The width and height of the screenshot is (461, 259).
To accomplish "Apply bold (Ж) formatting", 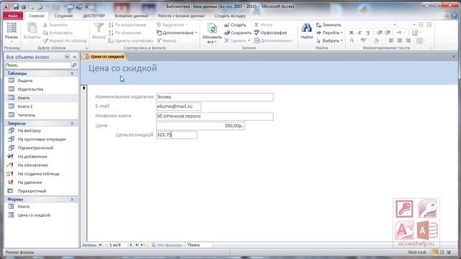I will click(x=352, y=32).
